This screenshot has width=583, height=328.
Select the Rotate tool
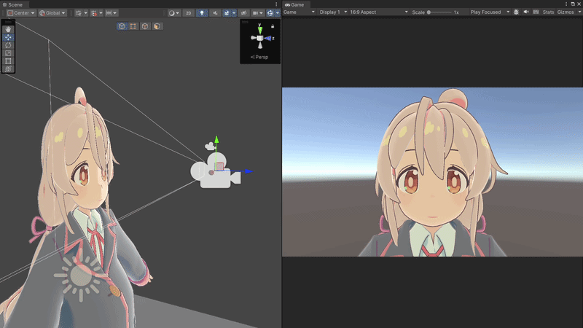(8, 45)
